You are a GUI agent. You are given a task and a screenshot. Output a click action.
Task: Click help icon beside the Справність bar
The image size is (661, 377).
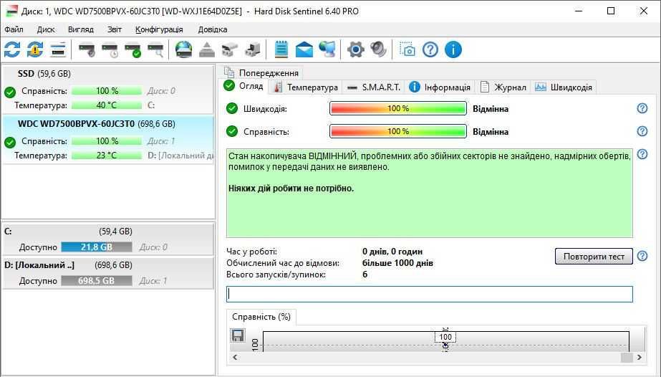(x=642, y=131)
